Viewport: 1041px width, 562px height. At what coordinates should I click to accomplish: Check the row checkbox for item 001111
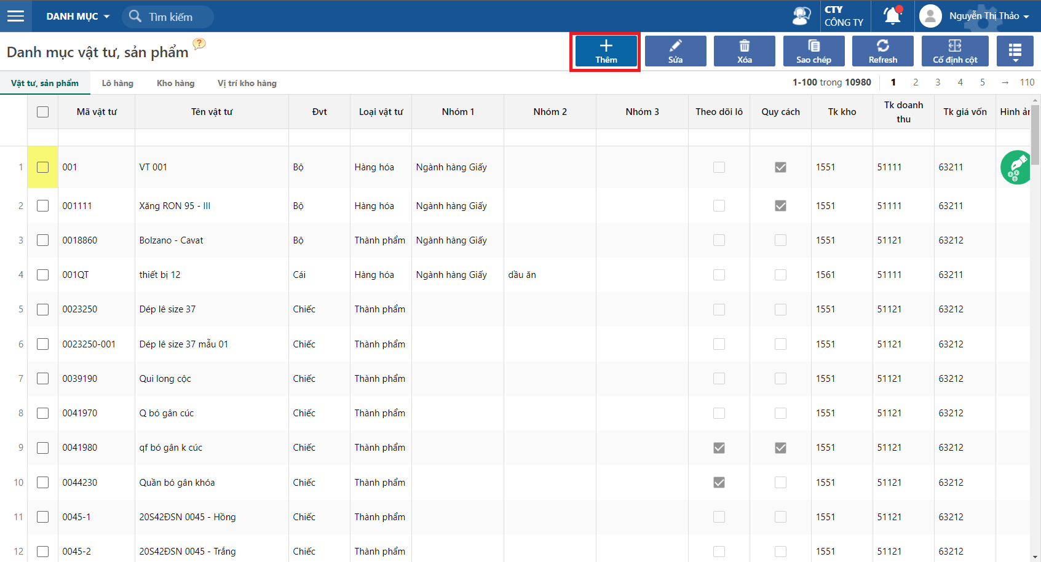[x=42, y=206]
